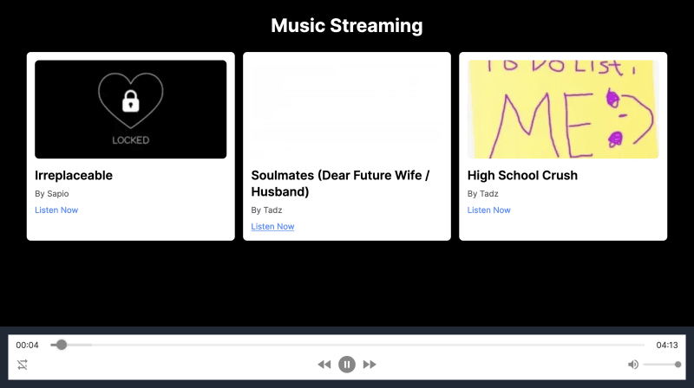
Task: Click By Tadz under High School Crush
Action: (x=483, y=193)
